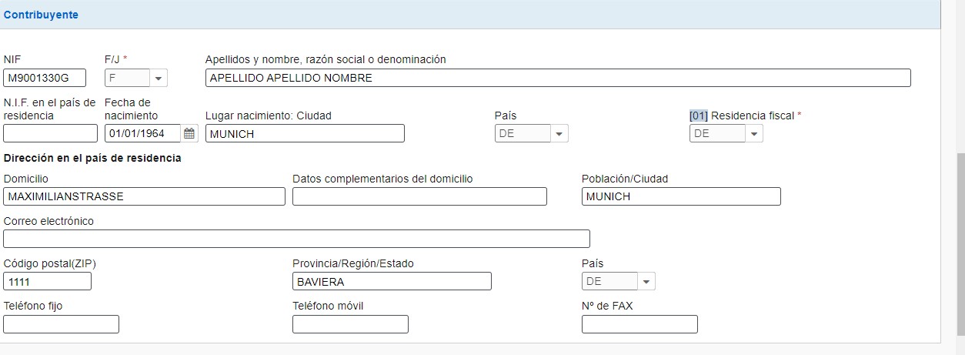Click the Código postal (ZIP) field
The image size is (965, 355).
[48, 281]
